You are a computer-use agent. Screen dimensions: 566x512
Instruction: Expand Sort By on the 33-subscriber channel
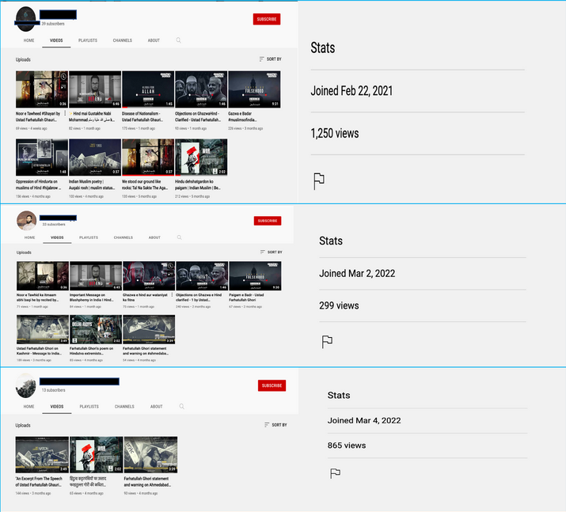click(x=271, y=252)
